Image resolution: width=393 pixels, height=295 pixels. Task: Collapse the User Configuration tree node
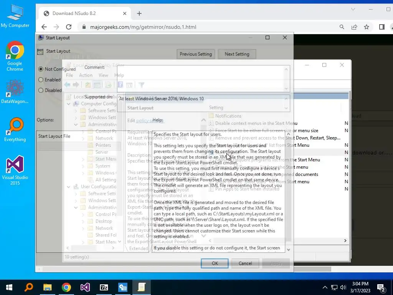[x=68, y=187]
